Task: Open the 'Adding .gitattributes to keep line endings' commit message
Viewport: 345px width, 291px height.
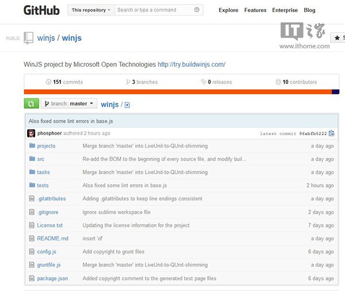Action: click(x=143, y=198)
